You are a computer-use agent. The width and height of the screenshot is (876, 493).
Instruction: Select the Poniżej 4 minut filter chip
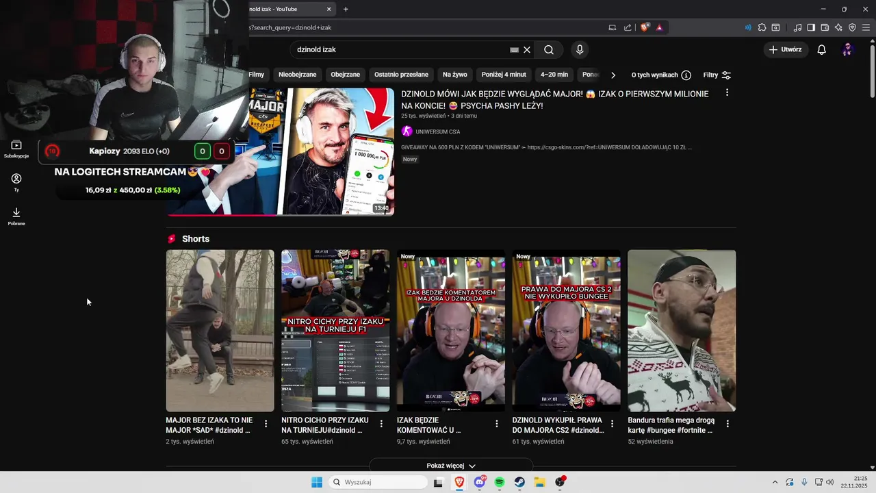[504, 75]
